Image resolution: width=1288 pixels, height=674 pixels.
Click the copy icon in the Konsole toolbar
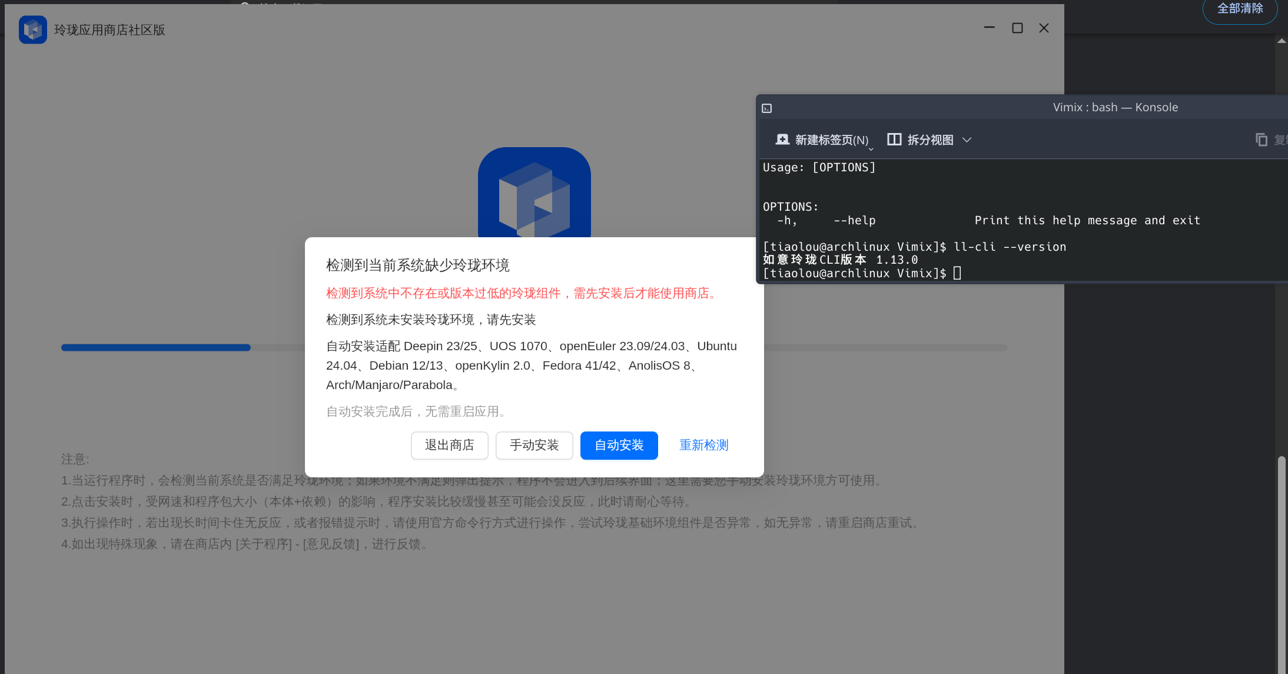click(x=1262, y=140)
